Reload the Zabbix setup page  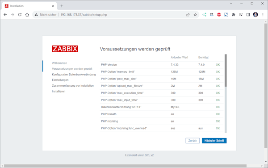[x=20, y=15]
